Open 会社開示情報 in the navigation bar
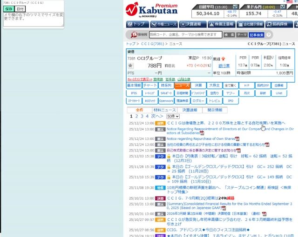This screenshot has height=237, width=298. tap(251, 24)
